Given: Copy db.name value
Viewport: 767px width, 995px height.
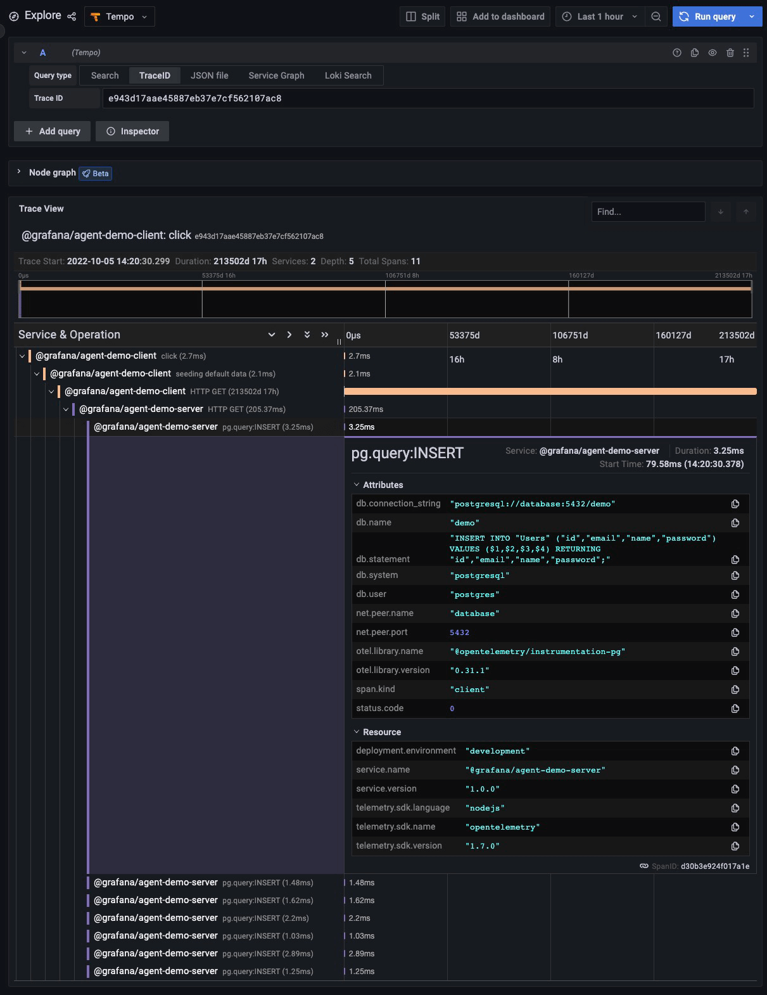Looking at the screenshot, I should pyautogui.click(x=735, y=523).
